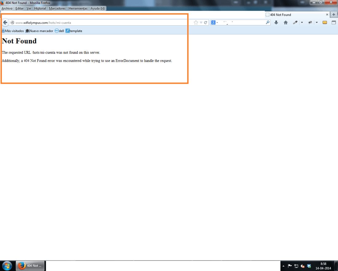338x271 pixels.
Task: Open the Windows Start menu
Action: pos(7,265)
